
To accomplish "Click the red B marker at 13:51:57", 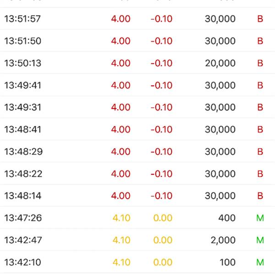I will (260, 19).
